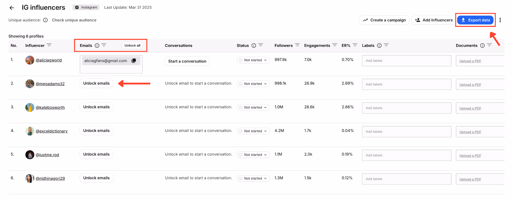The width and height of the screenshot is (512, 199).
Task: Open the @exceldictionary profile link
Action: [51, 131]
